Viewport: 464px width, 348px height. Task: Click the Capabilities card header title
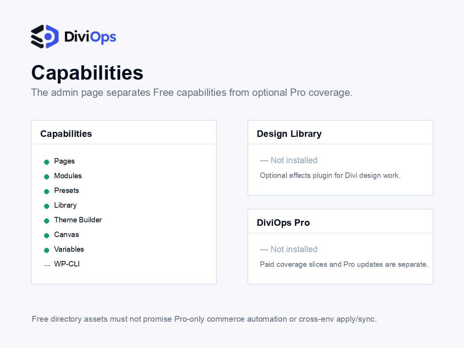point(66,134)
